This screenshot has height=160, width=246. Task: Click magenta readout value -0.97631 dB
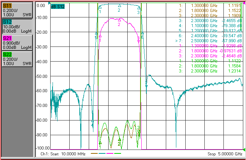(230, 51)
